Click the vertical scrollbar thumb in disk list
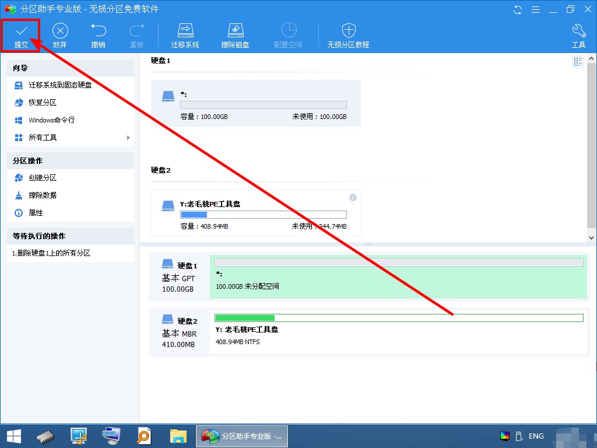The width and height of the screenshot is (597, 448). (591, 145)
